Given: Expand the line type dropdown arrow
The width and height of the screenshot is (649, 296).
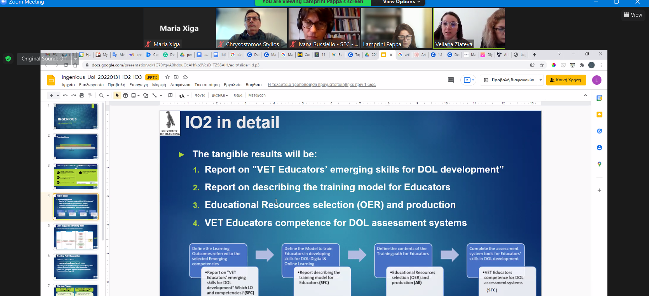Looking at the screenshot, I should coord(161,95).
